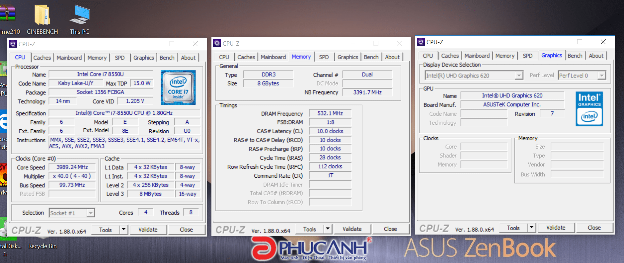This screenshot has width=624, height=263.
Task: Click Tools button in middle CPU-Z window
Action: (x=309, y=229)
